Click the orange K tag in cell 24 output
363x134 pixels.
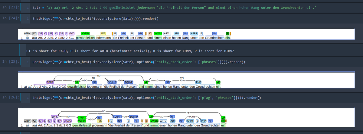click(x=150, y=33)
